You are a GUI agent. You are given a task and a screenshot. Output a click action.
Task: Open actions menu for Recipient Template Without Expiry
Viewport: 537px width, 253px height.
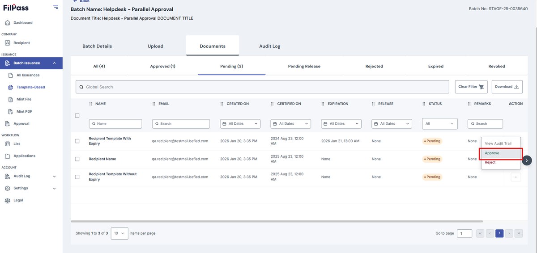pos(516,177)
